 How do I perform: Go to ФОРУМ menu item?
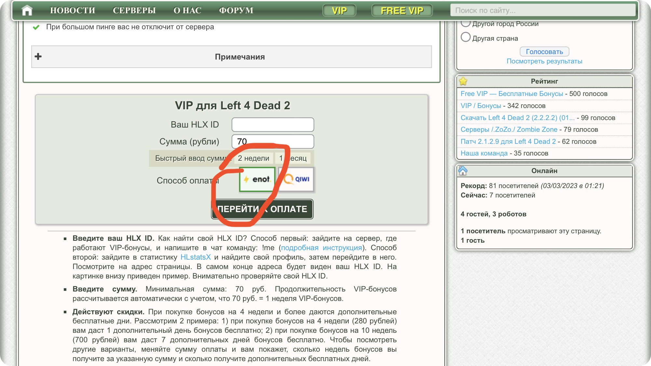pos(236,10)
